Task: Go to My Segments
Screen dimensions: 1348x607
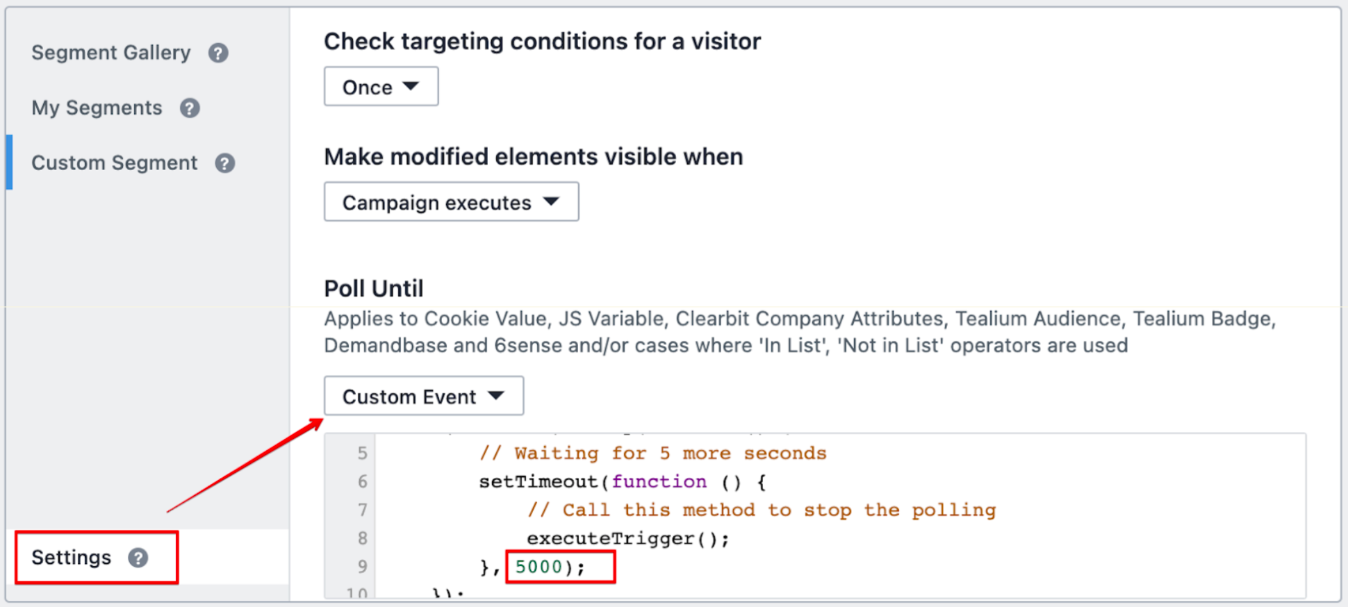Action: pos(97,108)
